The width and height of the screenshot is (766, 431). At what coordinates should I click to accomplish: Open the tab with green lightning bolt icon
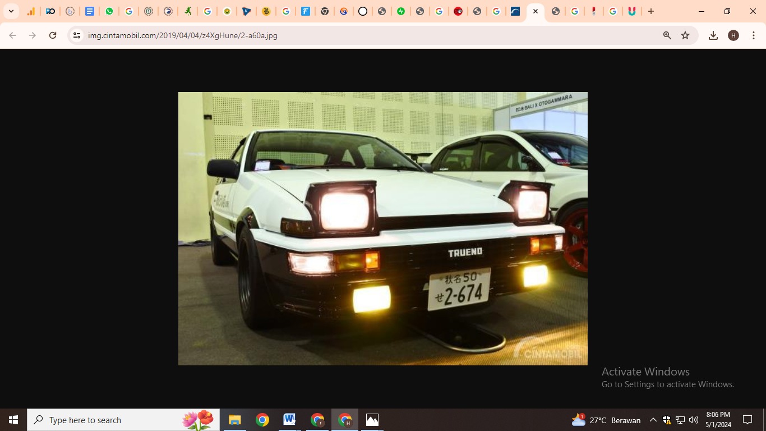point(401,11)
